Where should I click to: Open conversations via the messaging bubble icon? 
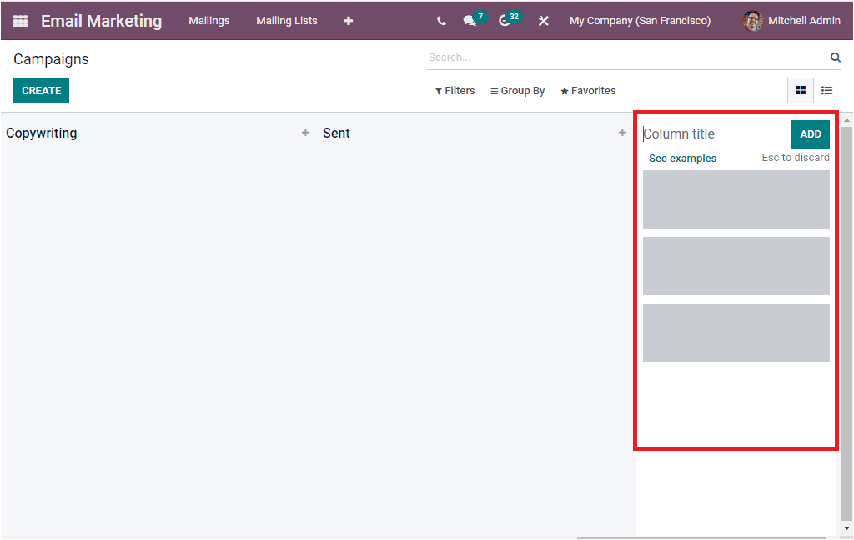470,20
